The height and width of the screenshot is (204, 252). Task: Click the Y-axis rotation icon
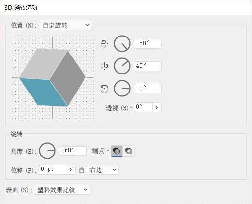click(104, 66)
